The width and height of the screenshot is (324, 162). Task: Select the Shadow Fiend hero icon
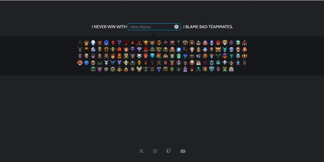click(x=152, y=63)
